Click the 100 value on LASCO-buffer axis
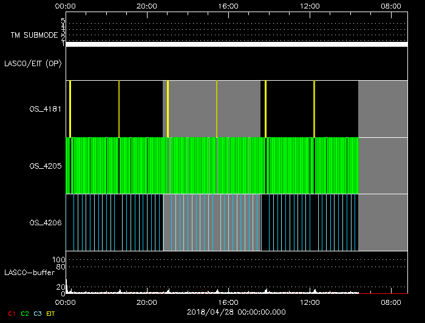425x323 pixels. [59, 260]
